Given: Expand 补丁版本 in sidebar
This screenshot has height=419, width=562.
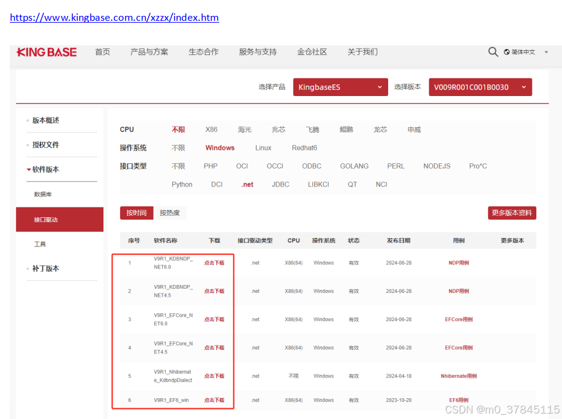Looking at the screenshot, I should 45,269.
